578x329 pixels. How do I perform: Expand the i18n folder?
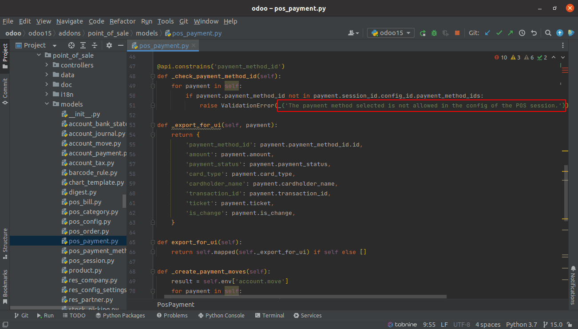(47, 95)
